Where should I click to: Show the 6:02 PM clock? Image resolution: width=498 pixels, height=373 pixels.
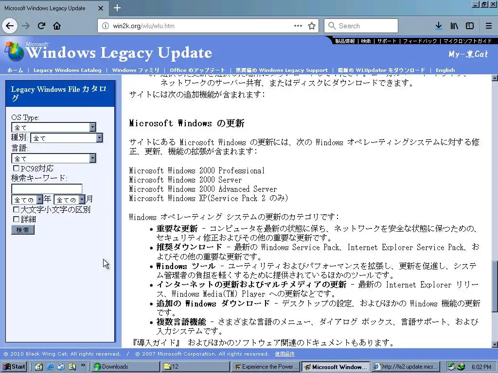[x=481, y=367]
